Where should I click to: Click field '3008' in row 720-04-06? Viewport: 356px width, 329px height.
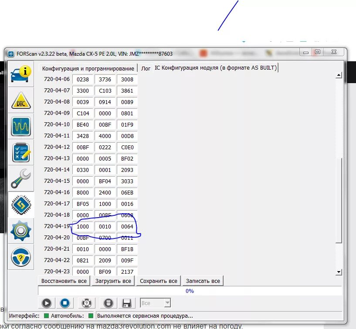(127, 79)
